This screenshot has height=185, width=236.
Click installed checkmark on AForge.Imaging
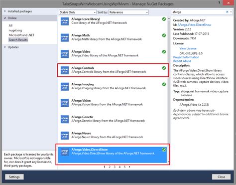coord(164,84)
